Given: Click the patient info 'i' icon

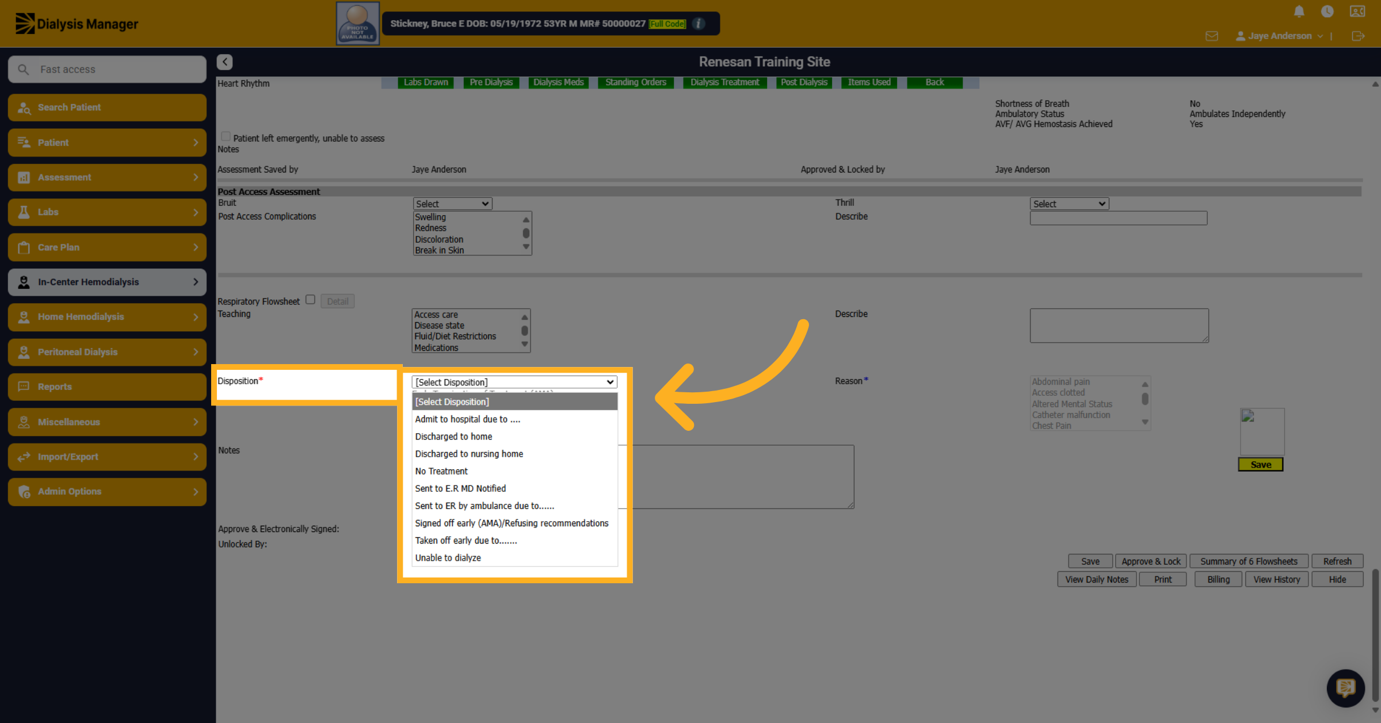Looking at the screenshot, I should [x=699, y=24].
